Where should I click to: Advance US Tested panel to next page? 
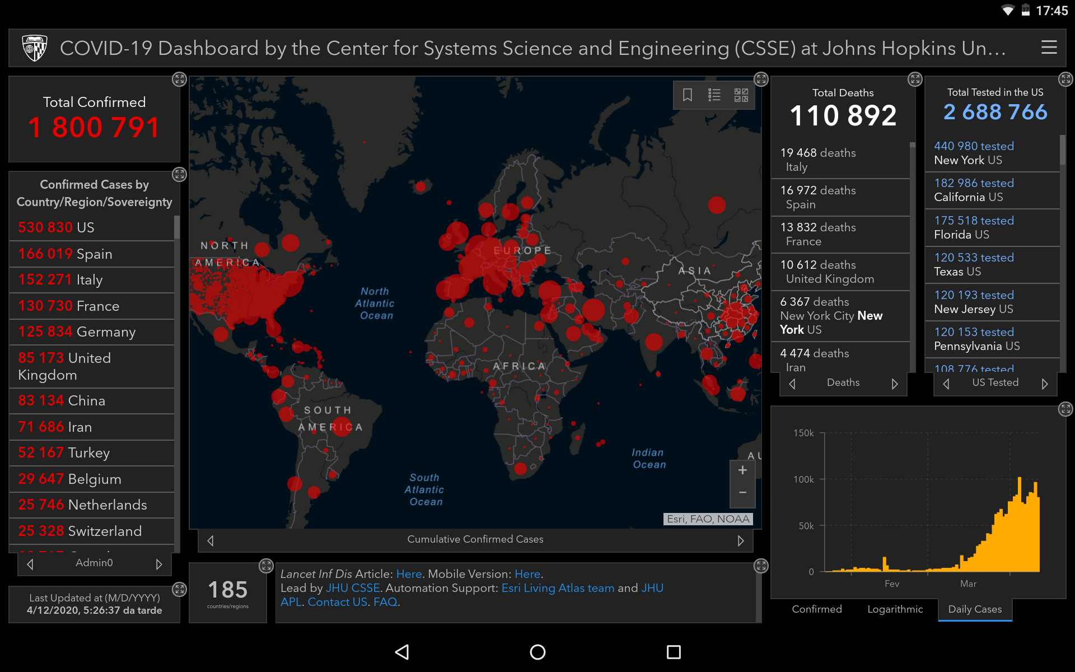pos(1044,384)
